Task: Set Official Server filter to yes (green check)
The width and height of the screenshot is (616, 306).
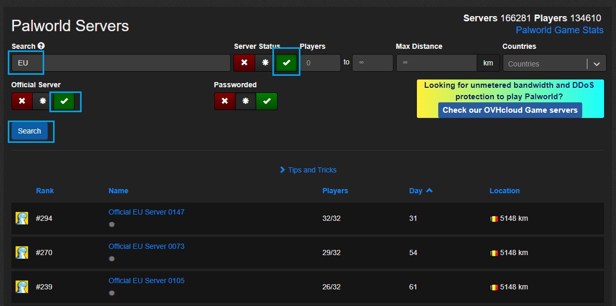Action: coord(64,101)
